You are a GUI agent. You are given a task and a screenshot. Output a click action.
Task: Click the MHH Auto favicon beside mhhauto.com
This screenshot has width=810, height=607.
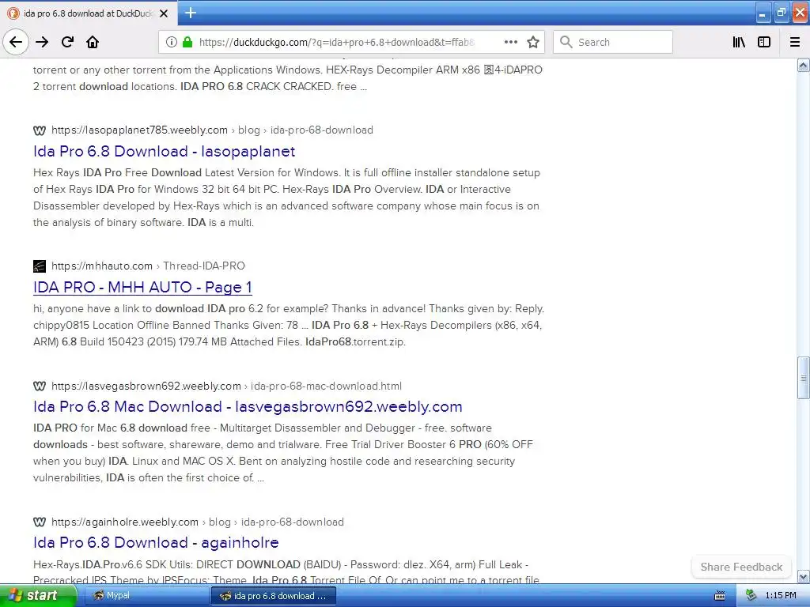click(40, 266)
